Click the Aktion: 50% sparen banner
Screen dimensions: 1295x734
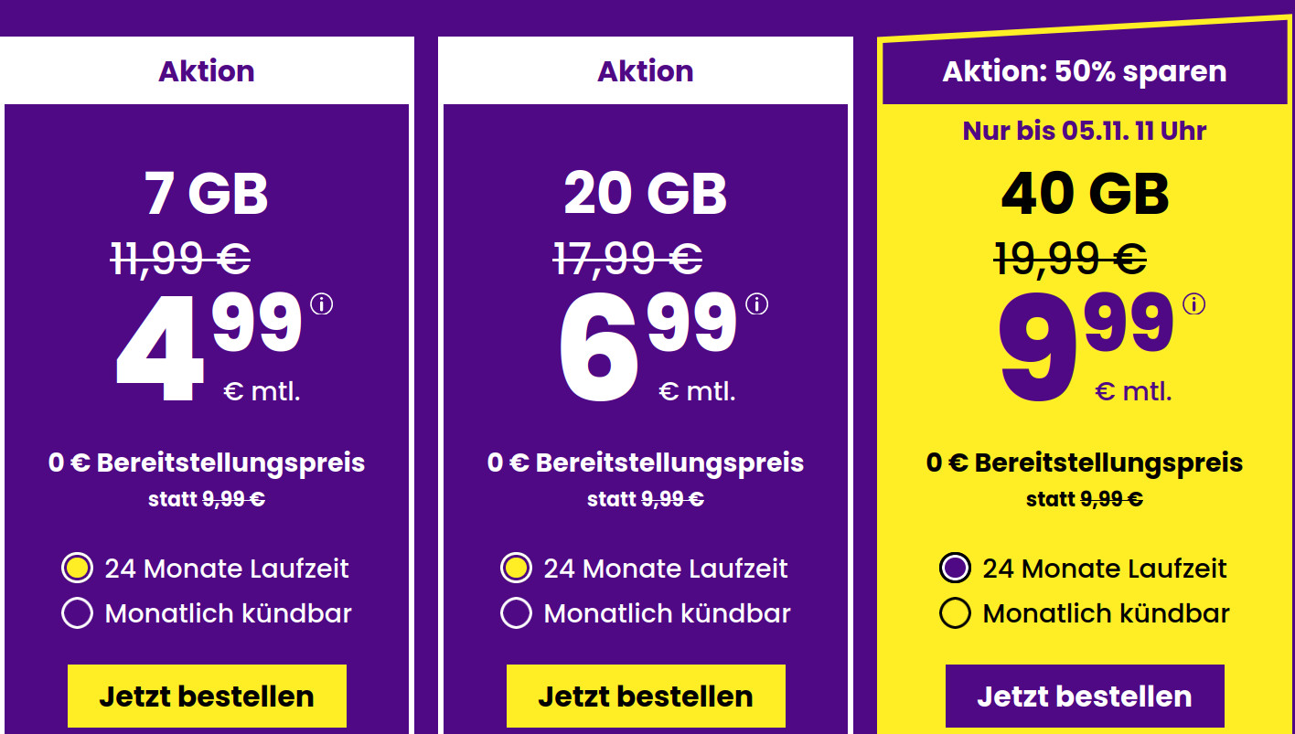click(1085, 70)
